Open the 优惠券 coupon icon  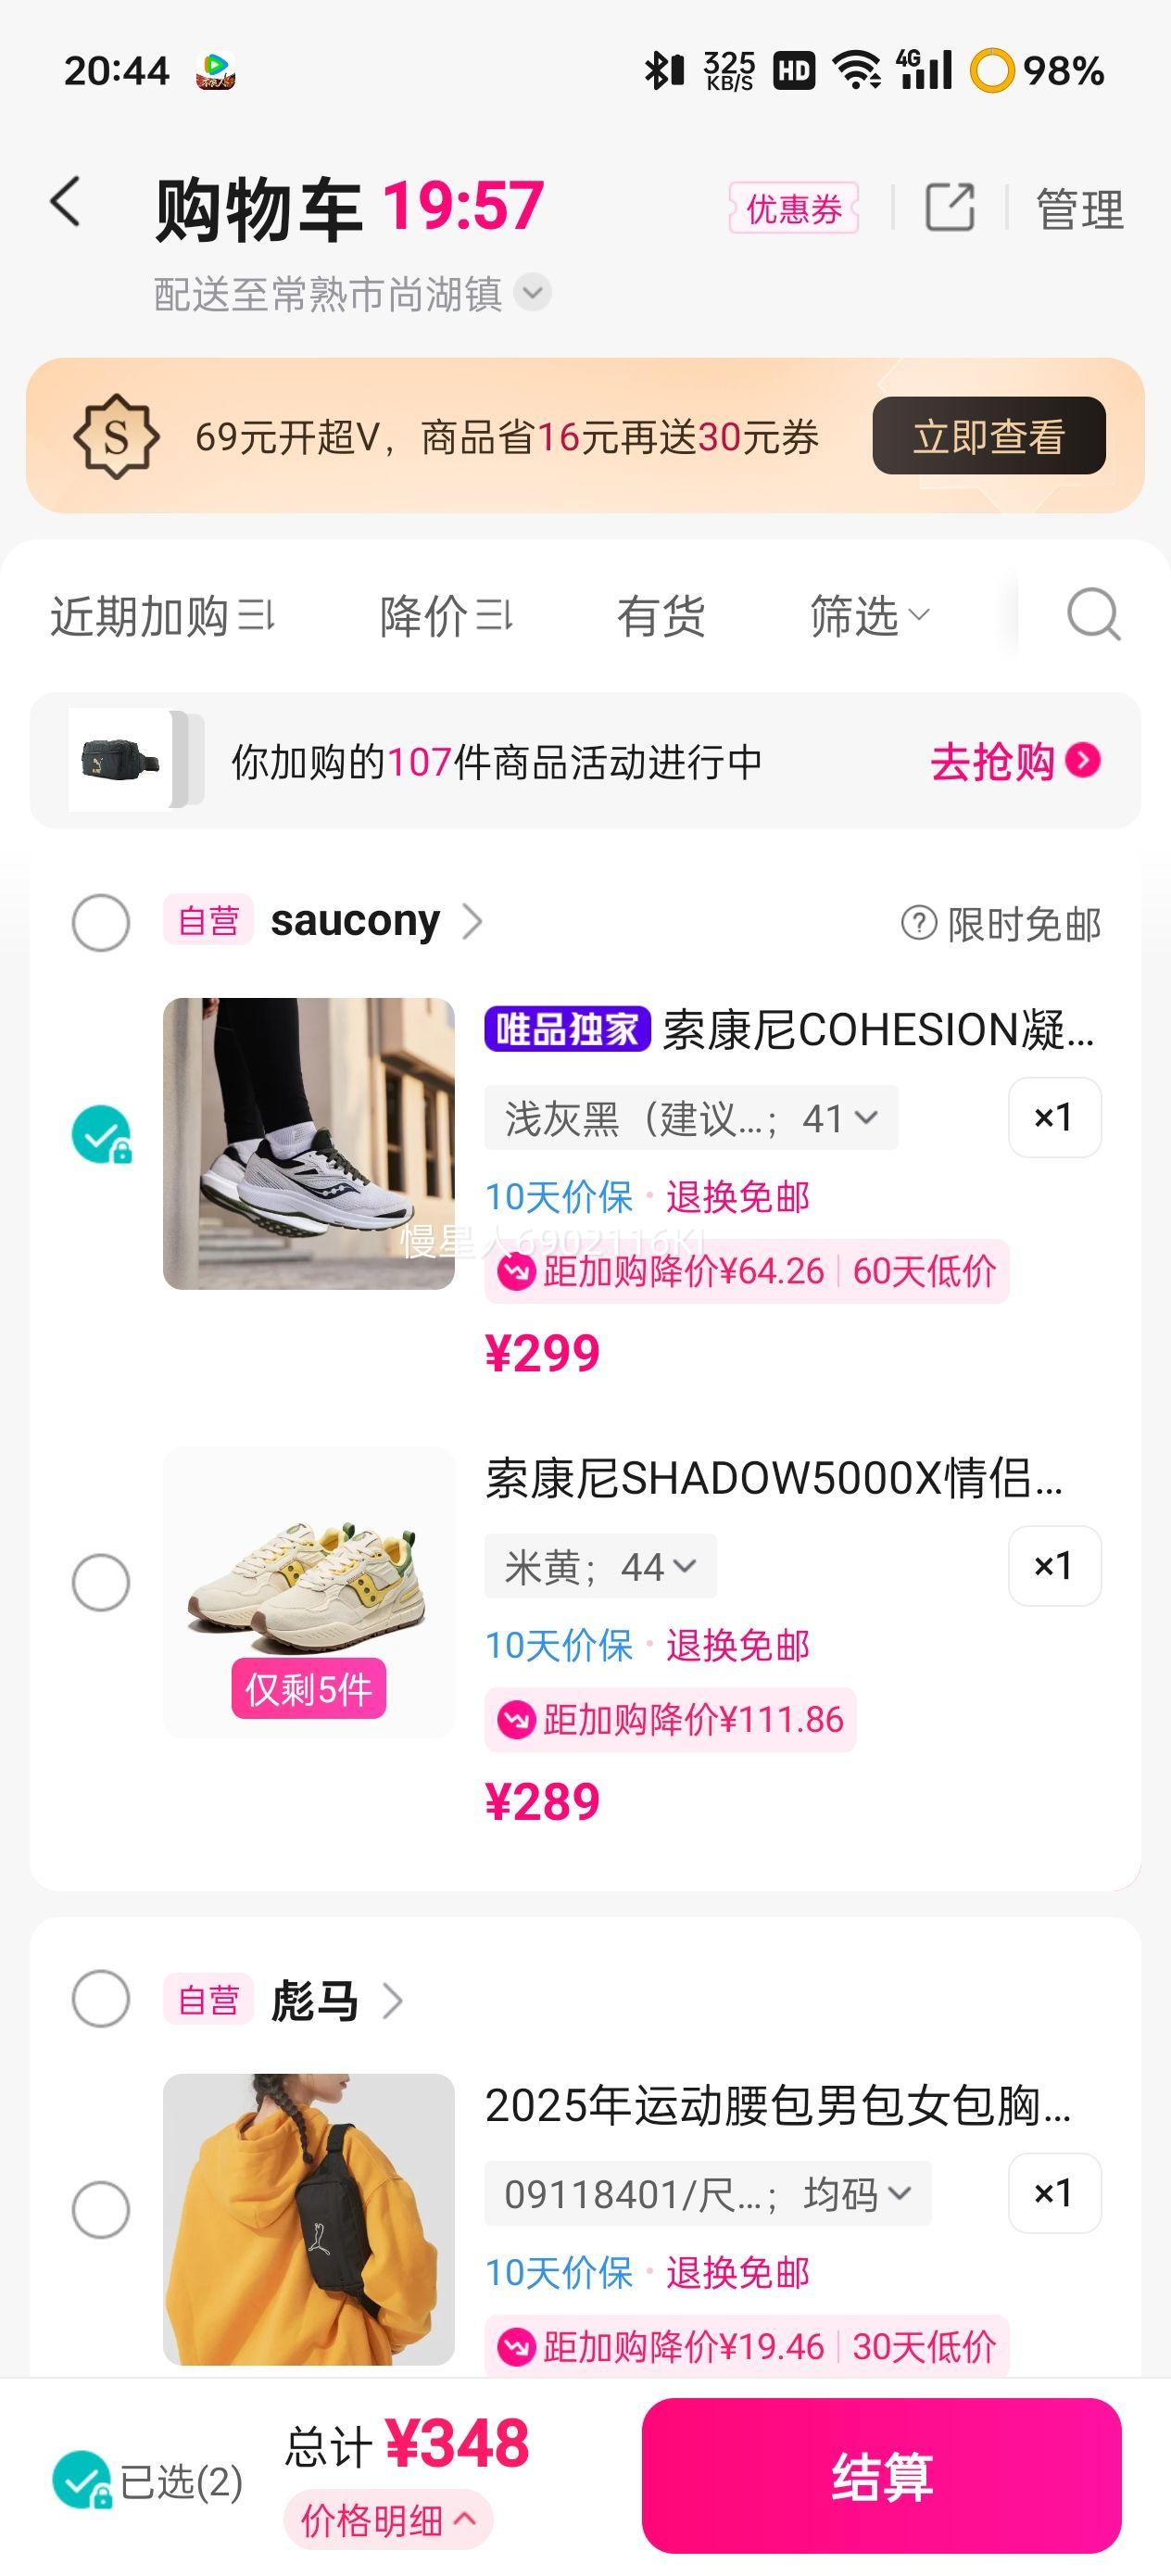pos(794,209)
